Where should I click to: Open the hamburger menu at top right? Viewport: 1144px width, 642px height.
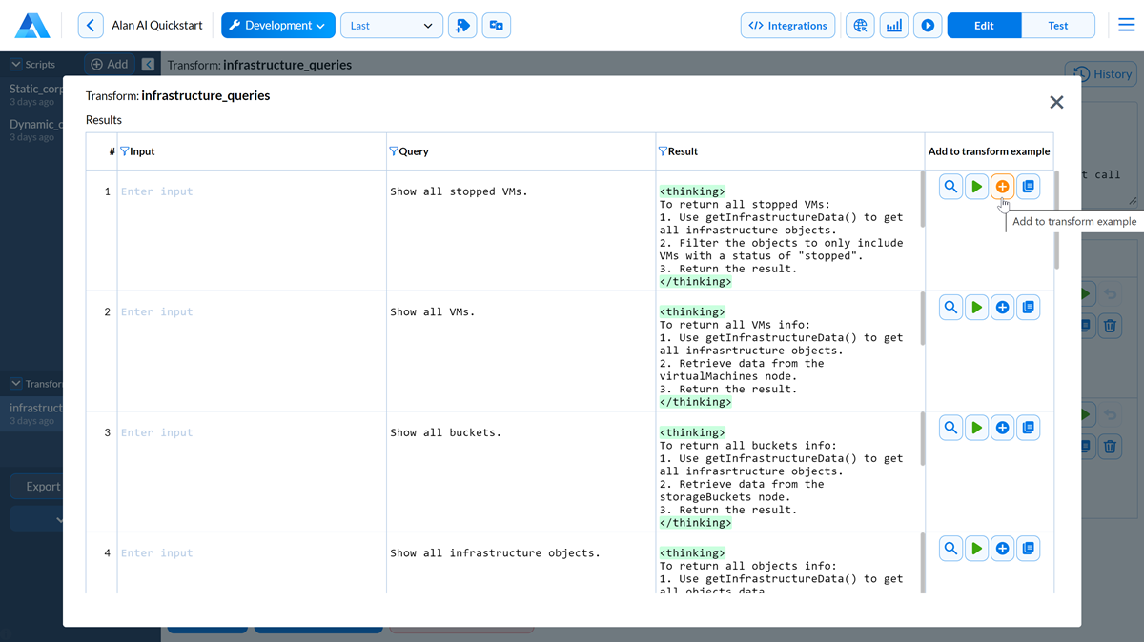click(x=1126, y=26)
